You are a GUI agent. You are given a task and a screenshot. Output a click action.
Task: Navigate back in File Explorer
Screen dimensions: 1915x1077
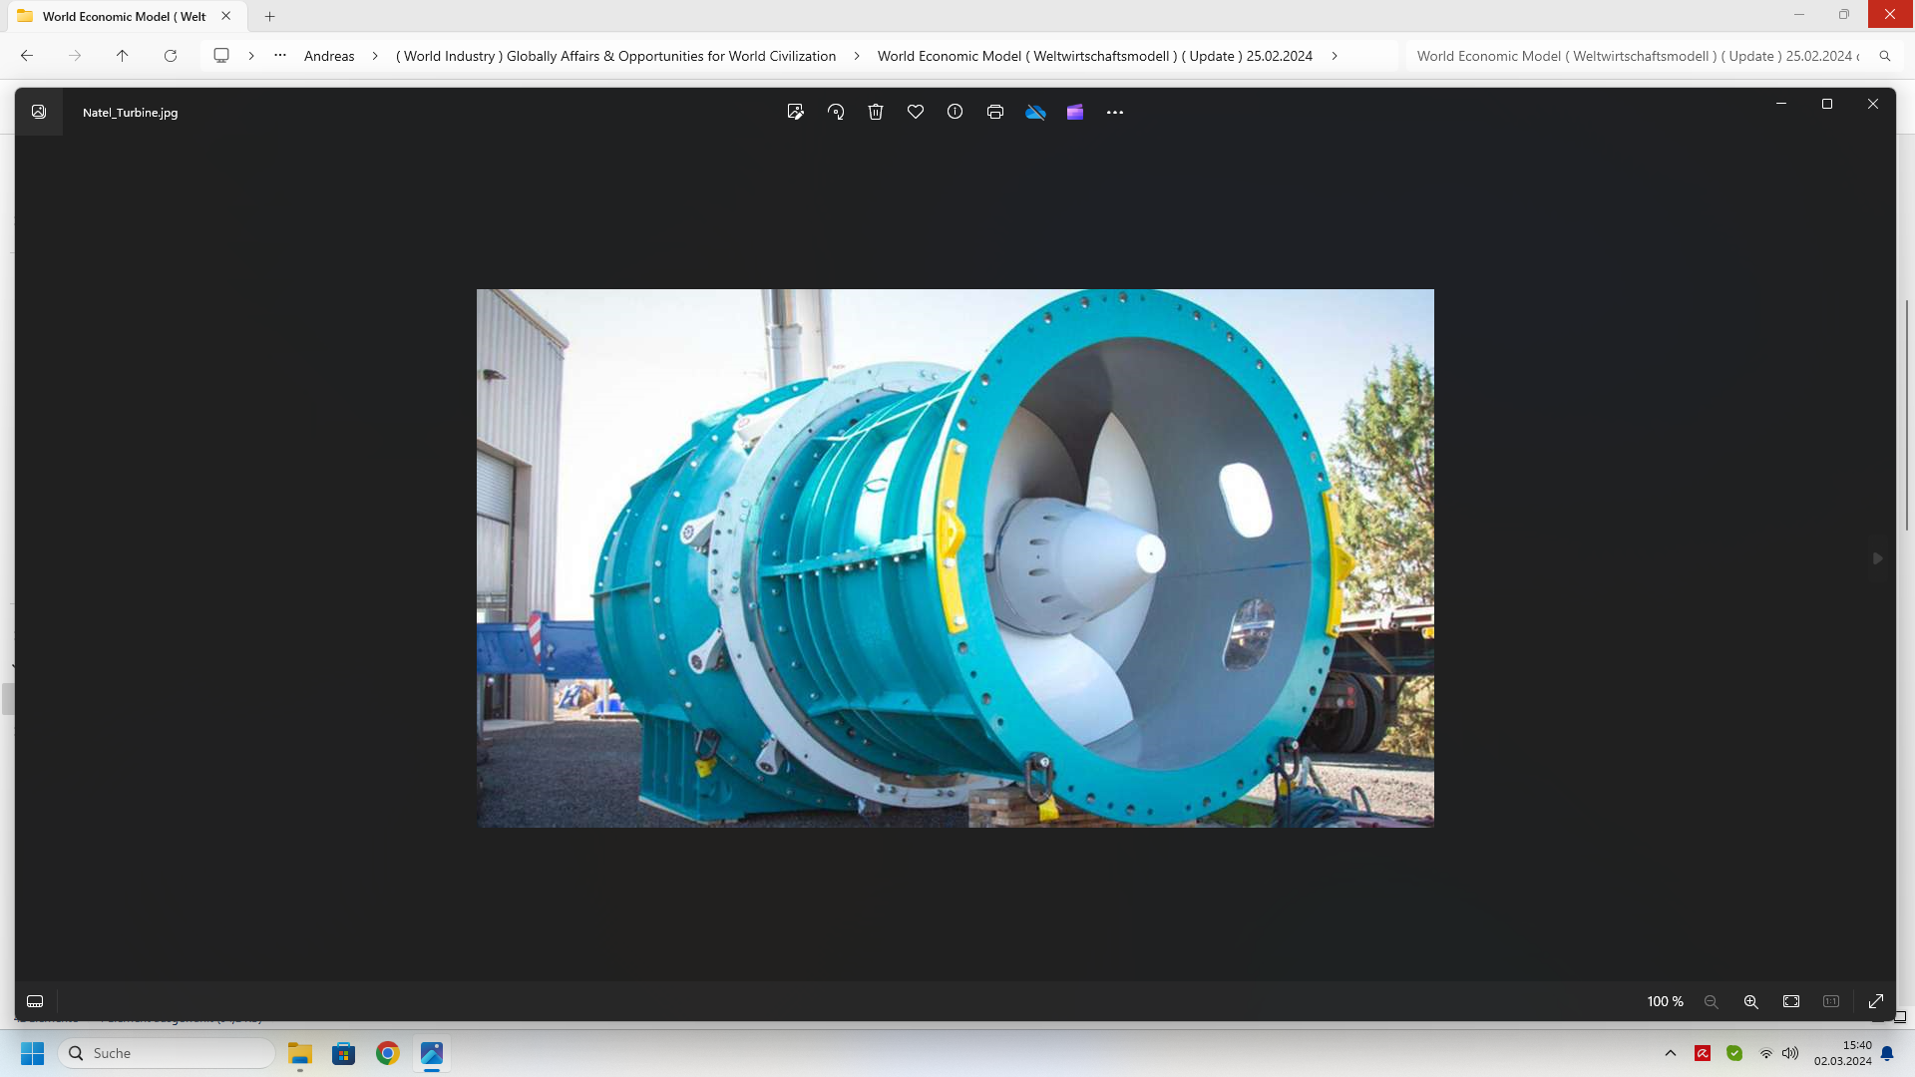pos(27,56)
